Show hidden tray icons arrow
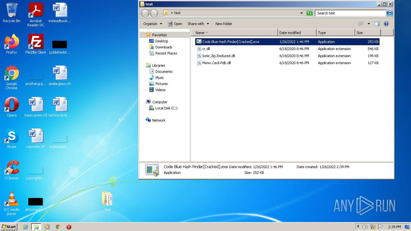411x231 pixels. click(x=358, y=227)
